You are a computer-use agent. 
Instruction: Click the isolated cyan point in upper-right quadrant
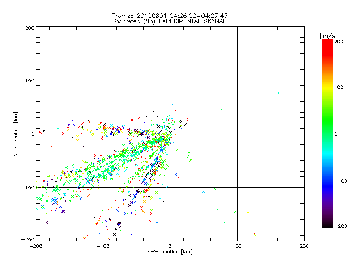[x=278, y=93]
